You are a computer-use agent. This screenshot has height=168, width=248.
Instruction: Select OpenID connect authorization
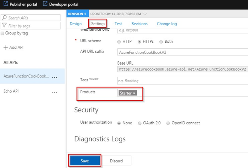point(168,123)
